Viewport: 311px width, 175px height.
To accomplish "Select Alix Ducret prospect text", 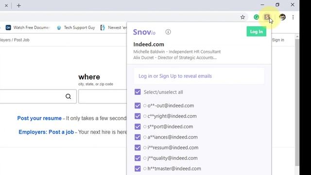I will [x=175, y=57].
